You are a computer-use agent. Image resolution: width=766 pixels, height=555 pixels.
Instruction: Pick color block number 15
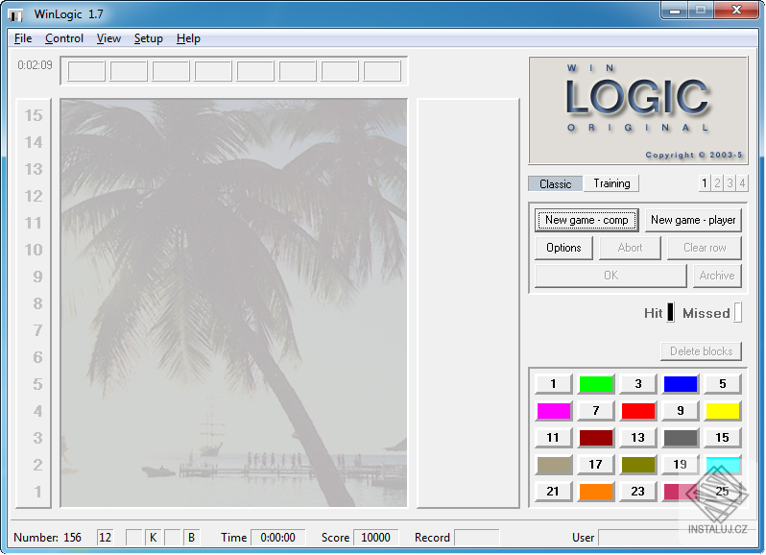[x=723, y=438]
